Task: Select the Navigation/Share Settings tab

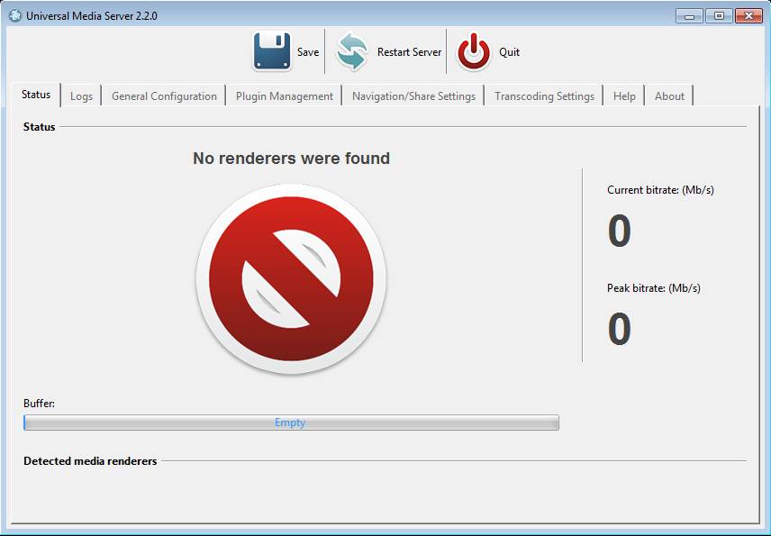Action: (413, 96)
